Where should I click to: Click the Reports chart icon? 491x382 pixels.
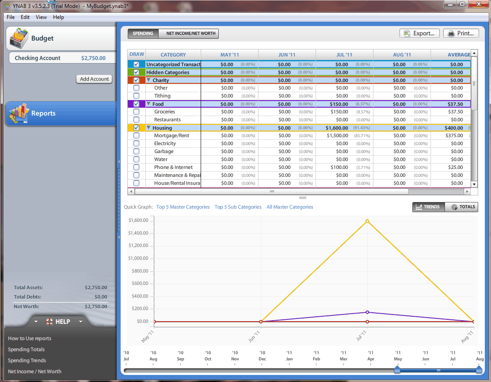coord(19,114)
